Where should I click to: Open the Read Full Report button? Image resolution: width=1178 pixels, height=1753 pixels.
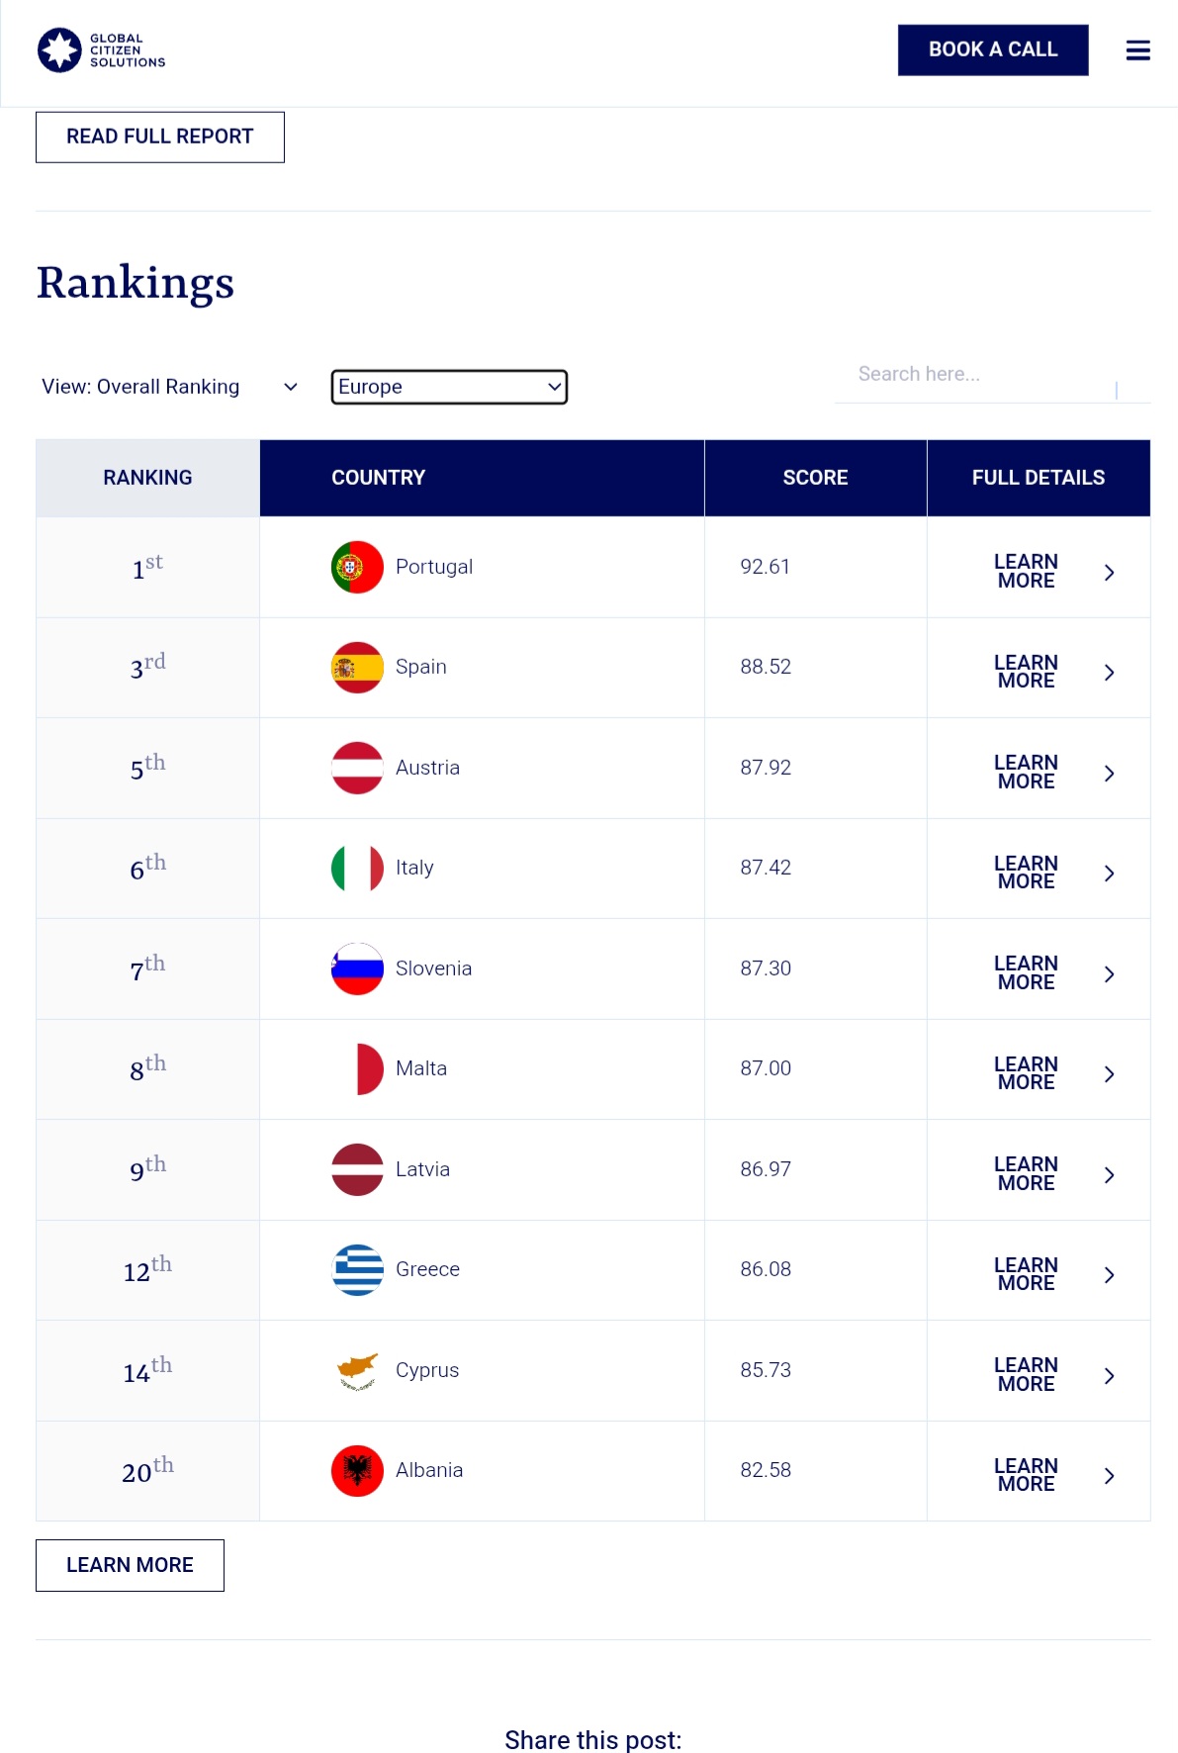pos(160,137)
